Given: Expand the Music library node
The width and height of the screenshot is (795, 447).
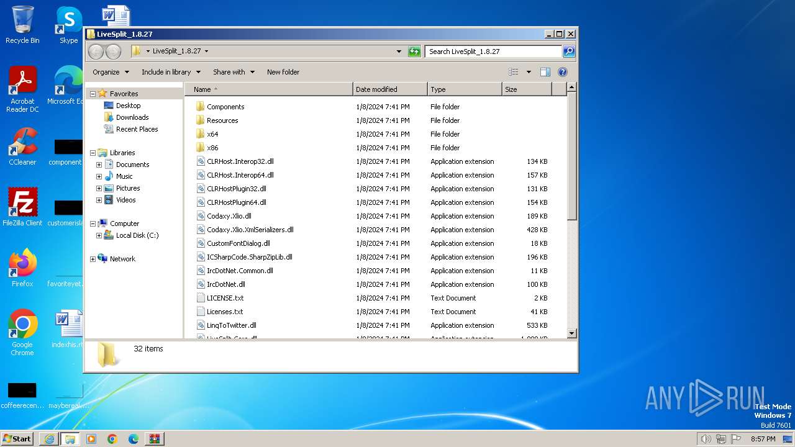Looking at the screenshot, I should tap(99, 176).
